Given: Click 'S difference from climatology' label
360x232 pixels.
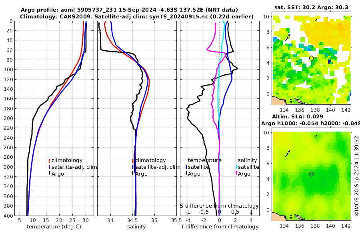Looking at the screenshot, I should 219,206.
